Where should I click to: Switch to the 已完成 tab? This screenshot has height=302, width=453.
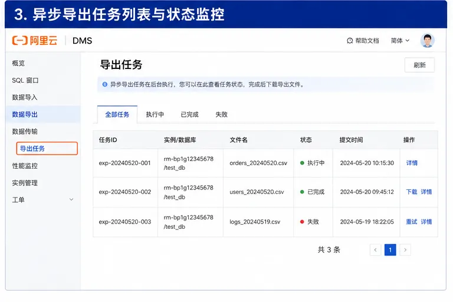point(189,115)
